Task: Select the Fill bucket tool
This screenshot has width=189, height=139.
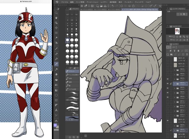Action: 56,80
